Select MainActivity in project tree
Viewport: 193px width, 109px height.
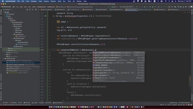coord(18,46)
